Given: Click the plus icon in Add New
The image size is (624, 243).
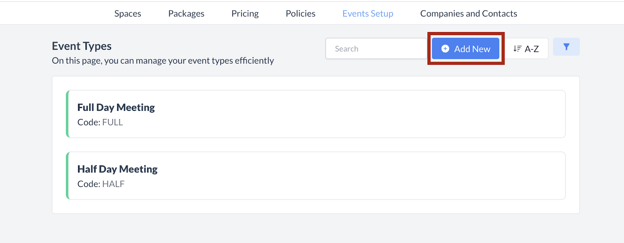Looking at the screenshot, I should 445,49.
